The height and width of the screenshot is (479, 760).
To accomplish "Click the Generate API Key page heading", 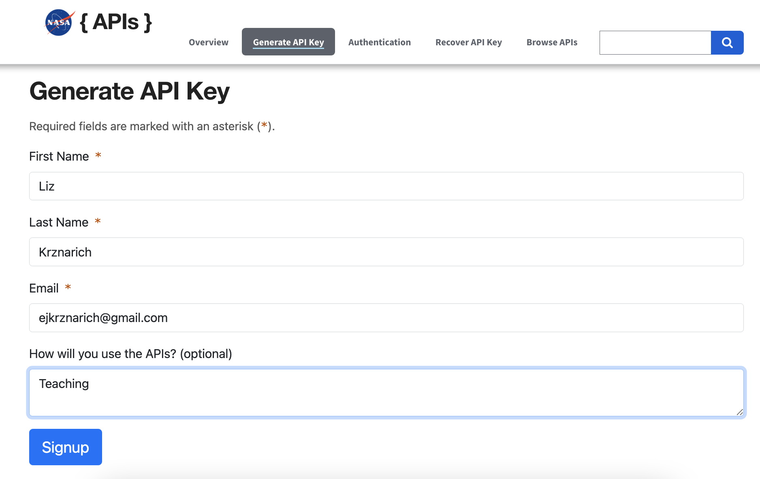I will pyautogui.click(x=130, y=91).
